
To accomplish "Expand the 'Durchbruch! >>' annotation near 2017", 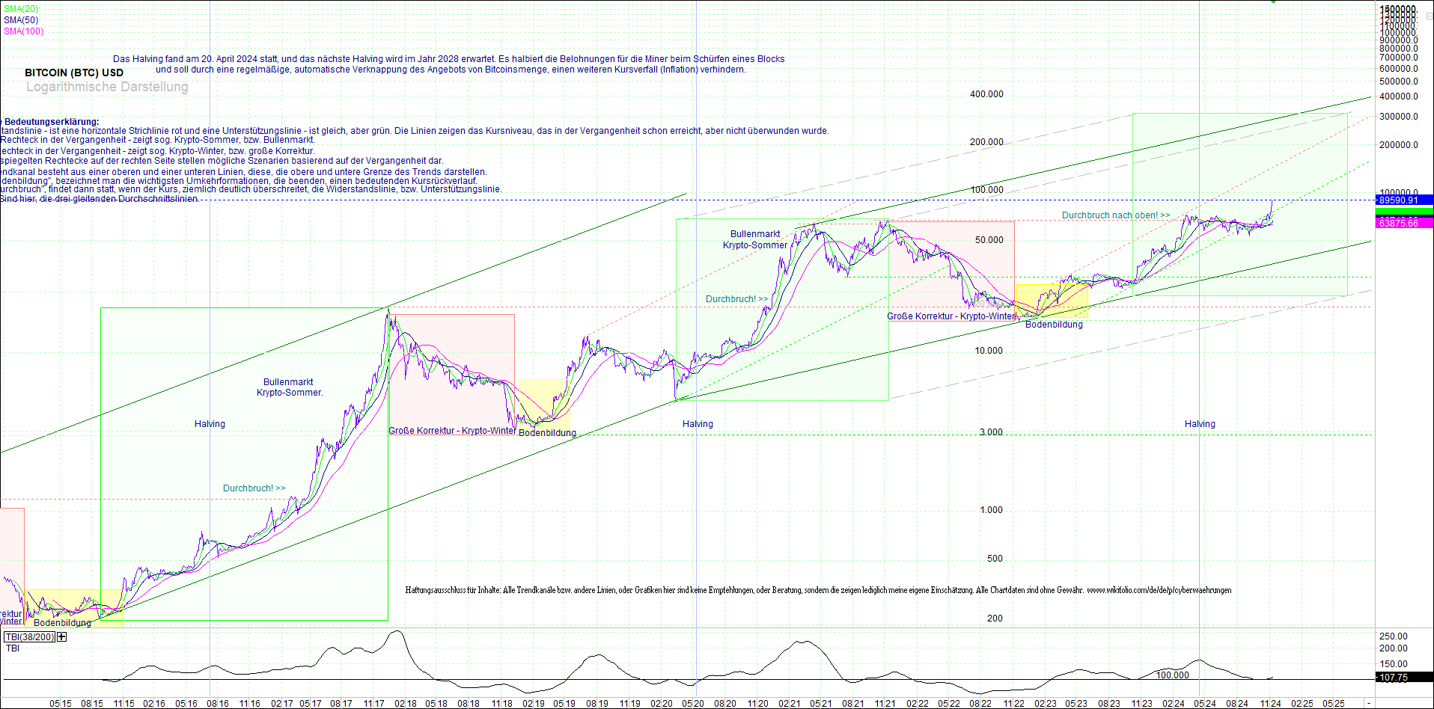I will 253,488.
